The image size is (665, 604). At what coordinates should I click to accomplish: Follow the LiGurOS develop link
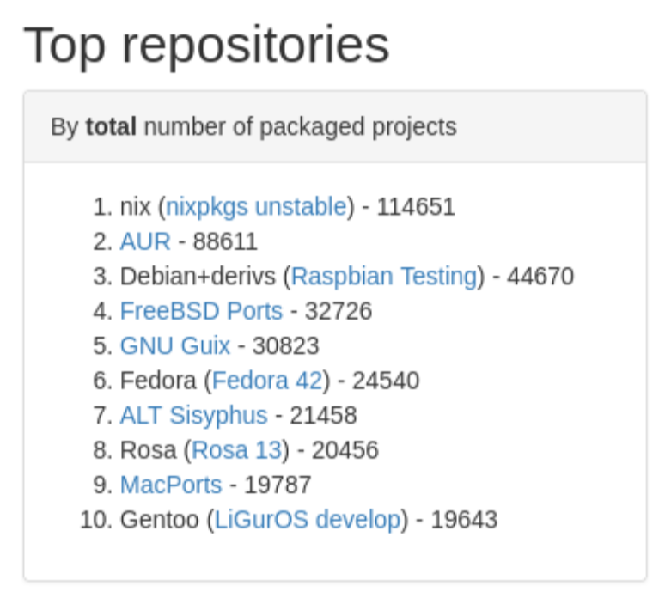308,520
